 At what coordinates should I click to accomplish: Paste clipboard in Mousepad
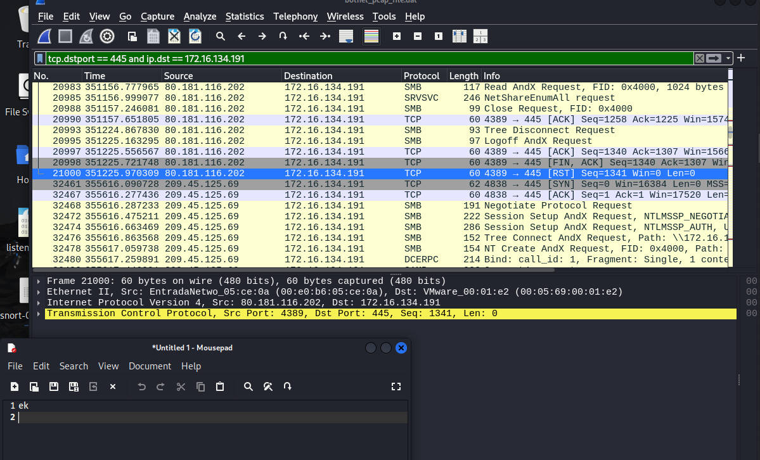click(220, 387)
